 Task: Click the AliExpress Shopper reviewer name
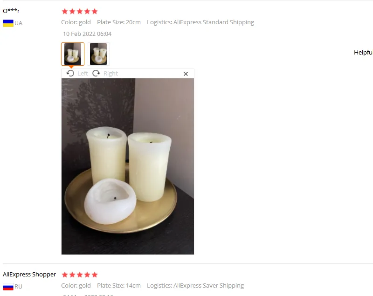29,275
